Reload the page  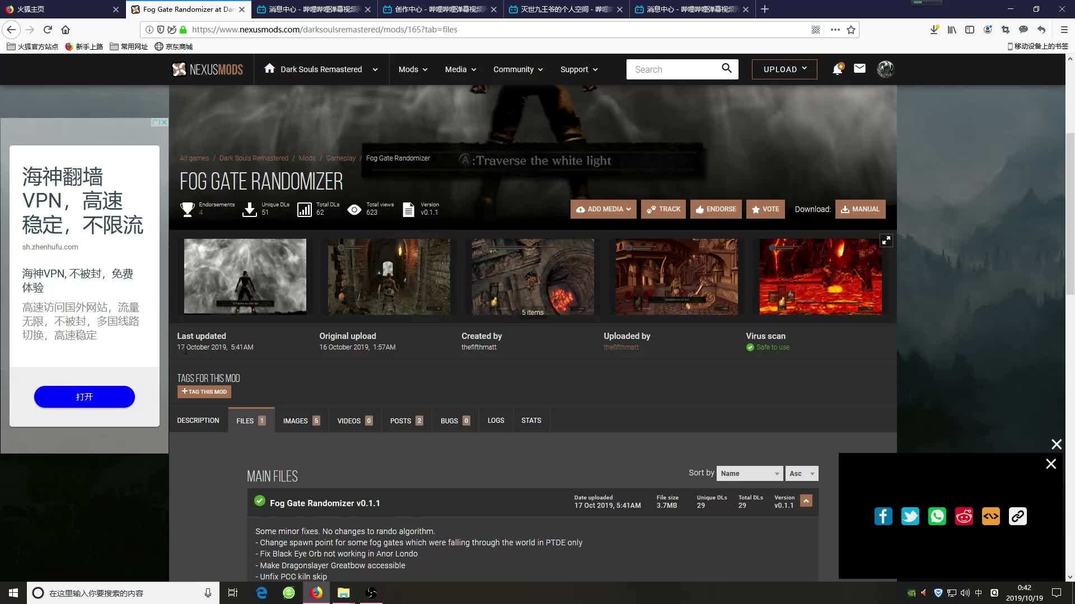pyautogui.click(x=48, y=30)
